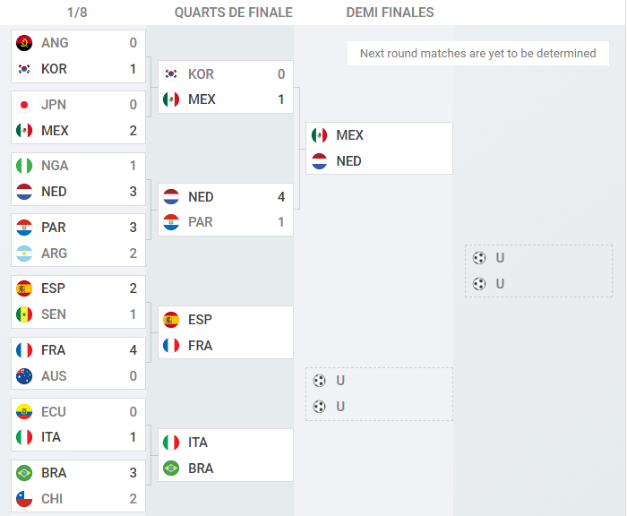Screen dimensions: 627x516
Task: Click the Senegal flag icon
Action: pos(24,314)
